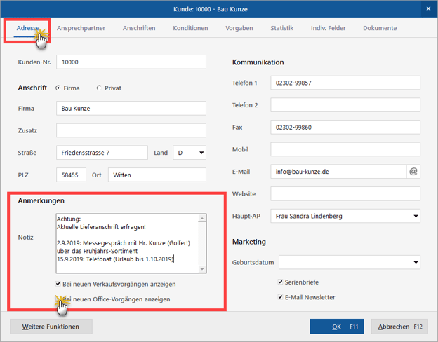
Task: Open the Konditionen tab
Action: point(190,28)
